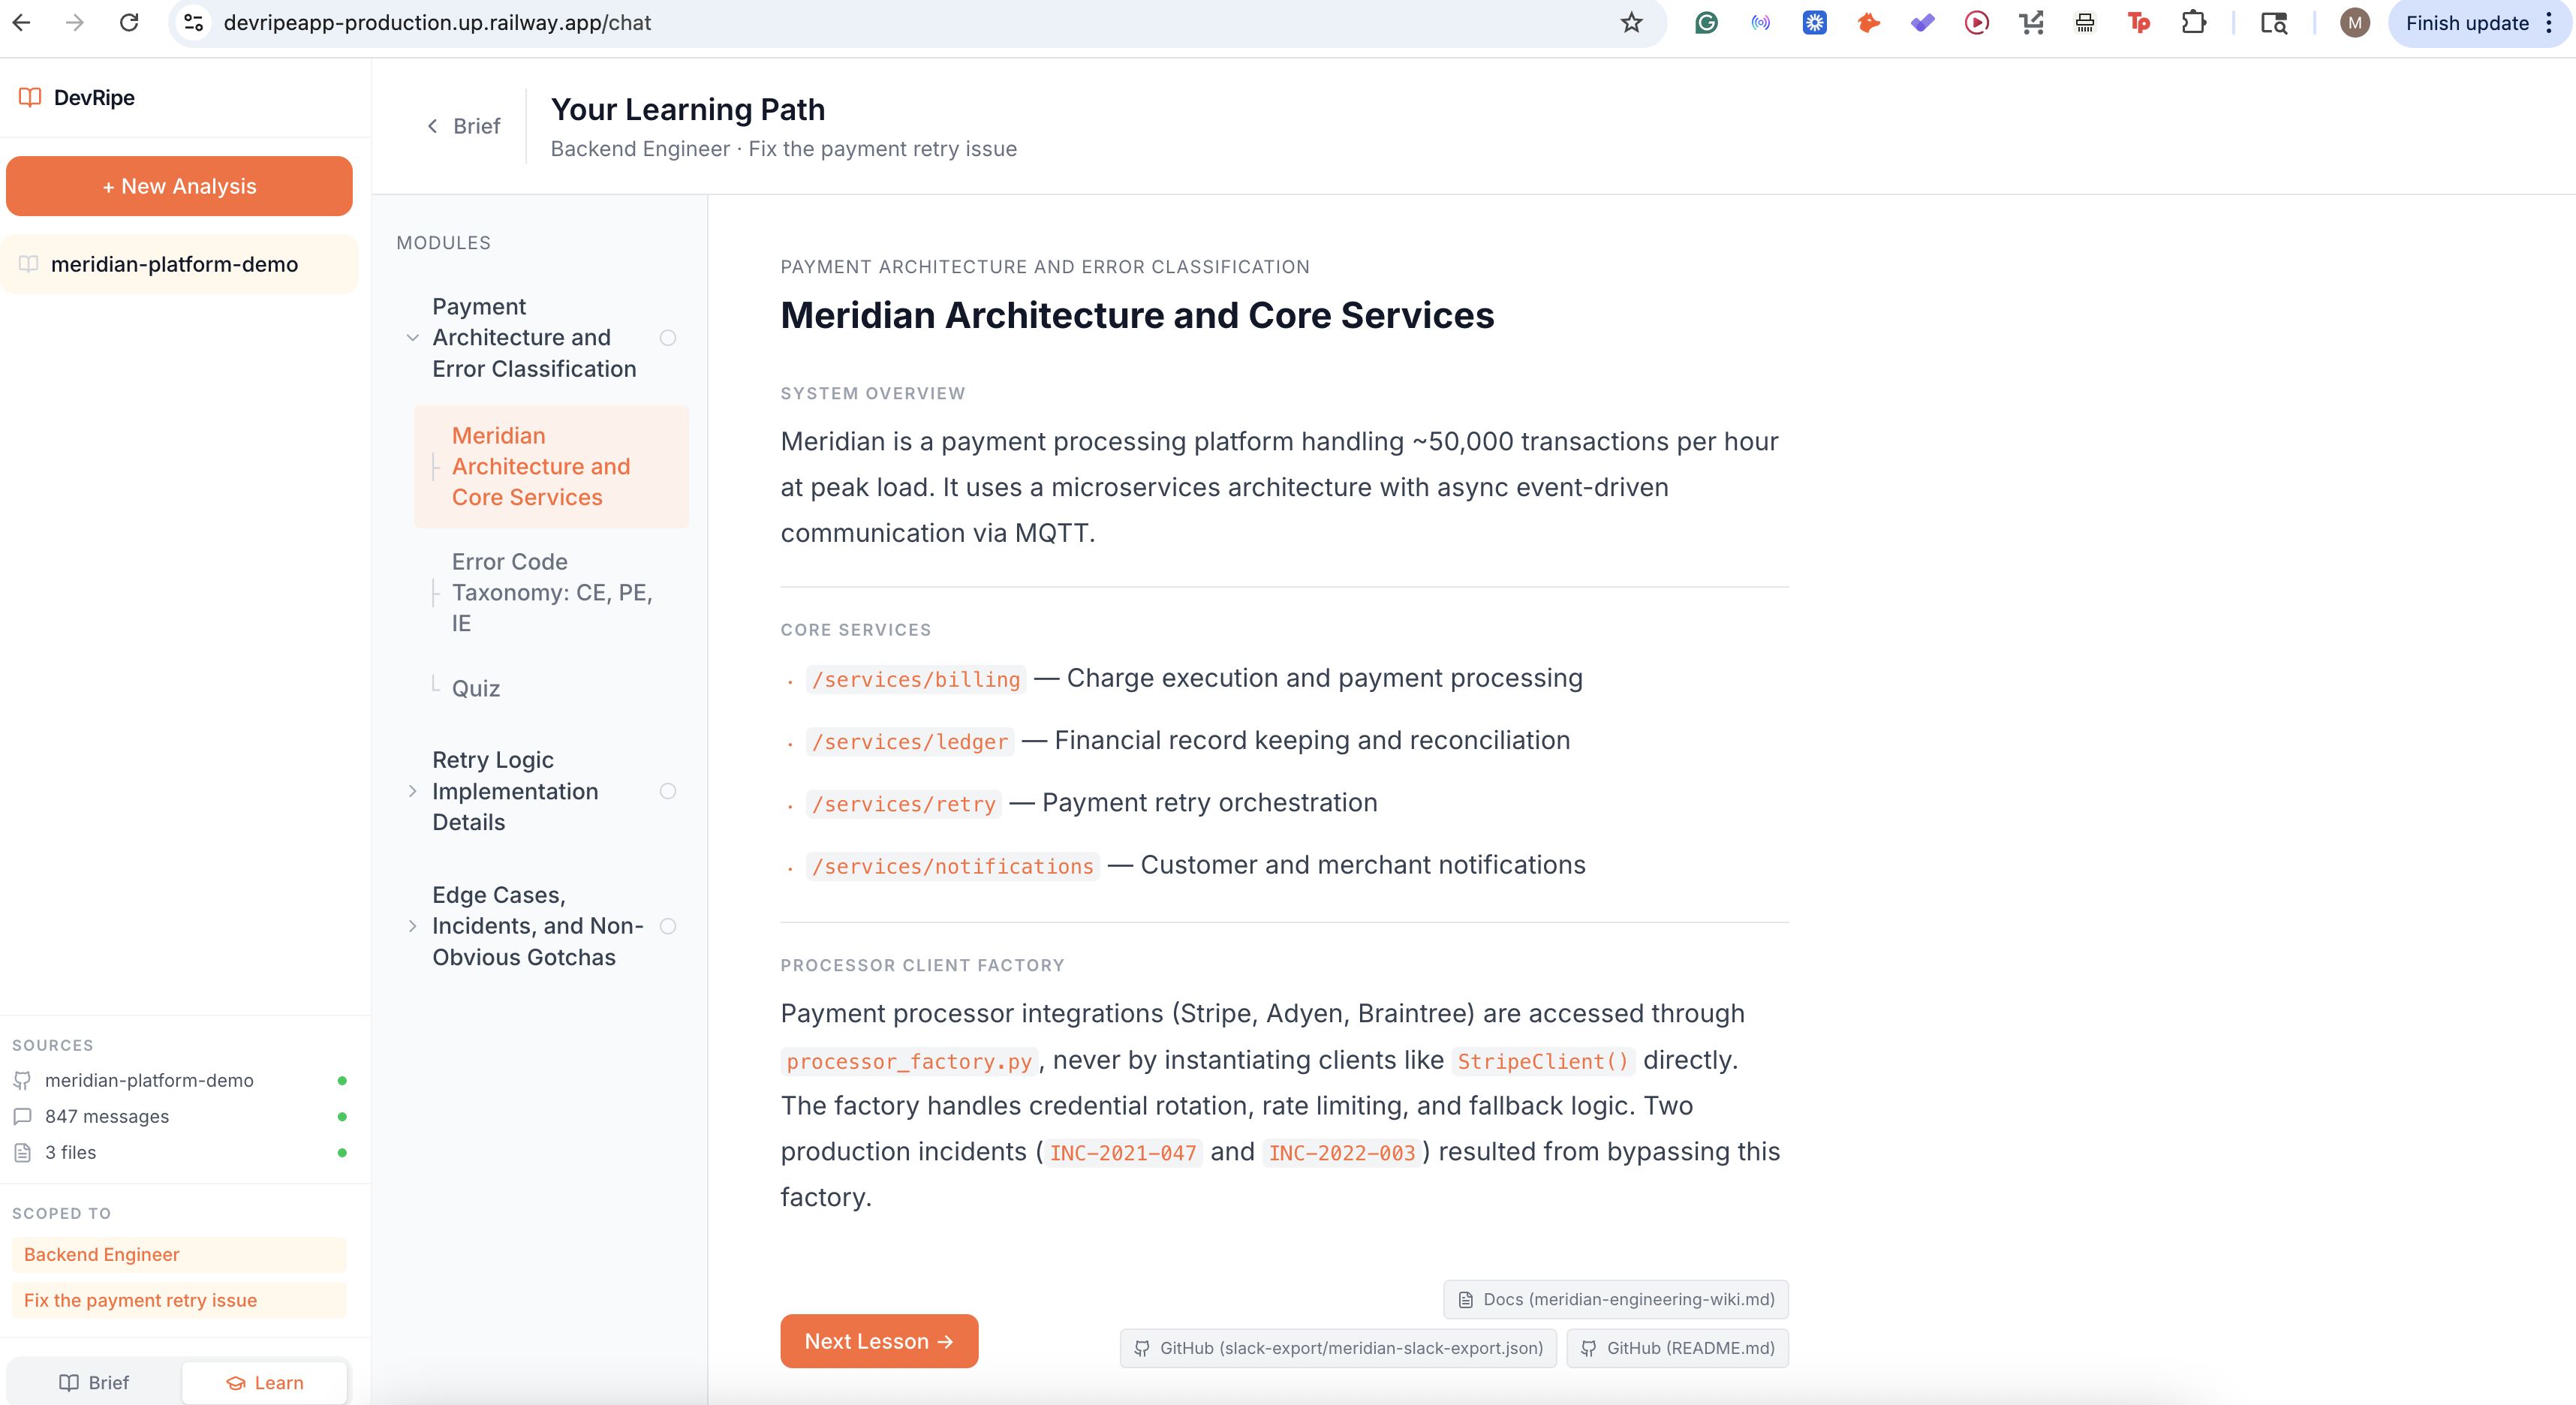The height and width of the screenshot is (1405, 2576).
Task: Collapse the Payment Architecture and Error Classification module
Action: pos(412,338)
